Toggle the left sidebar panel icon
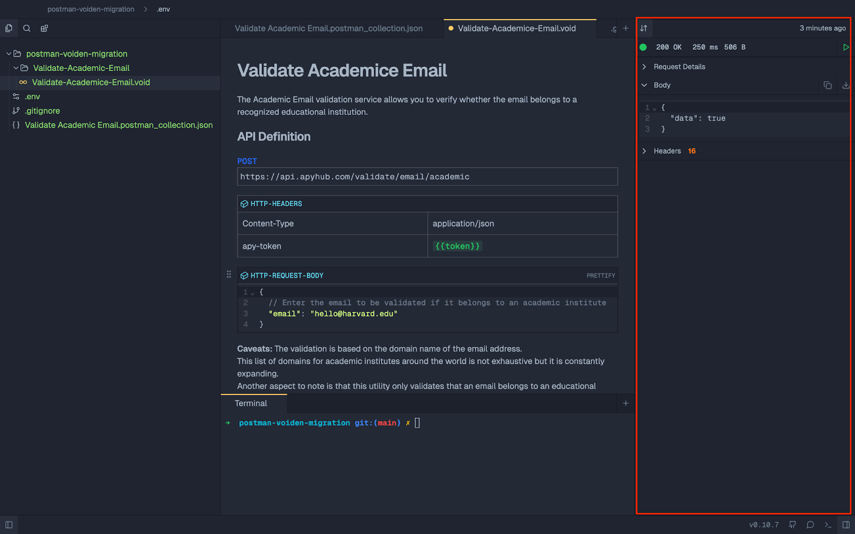The width and height of the screenshot is (855, 534). pos(9,524)
